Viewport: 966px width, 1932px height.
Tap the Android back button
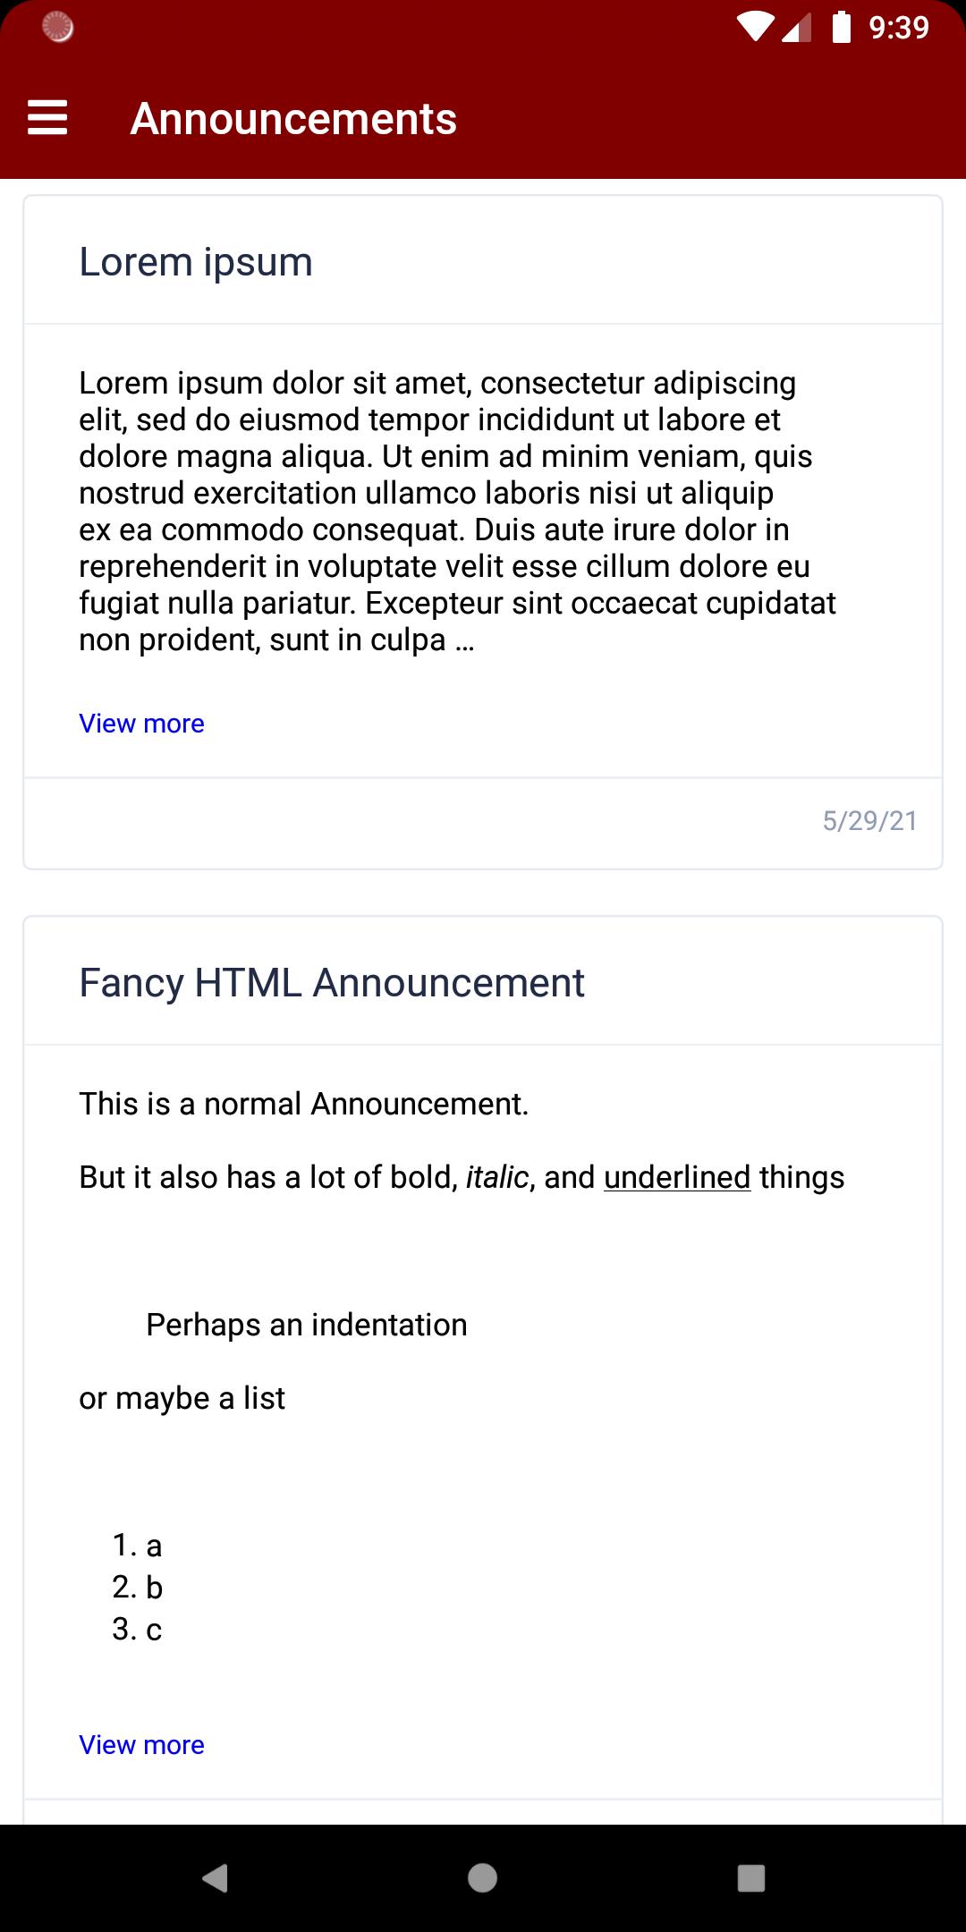[215, 1877]
